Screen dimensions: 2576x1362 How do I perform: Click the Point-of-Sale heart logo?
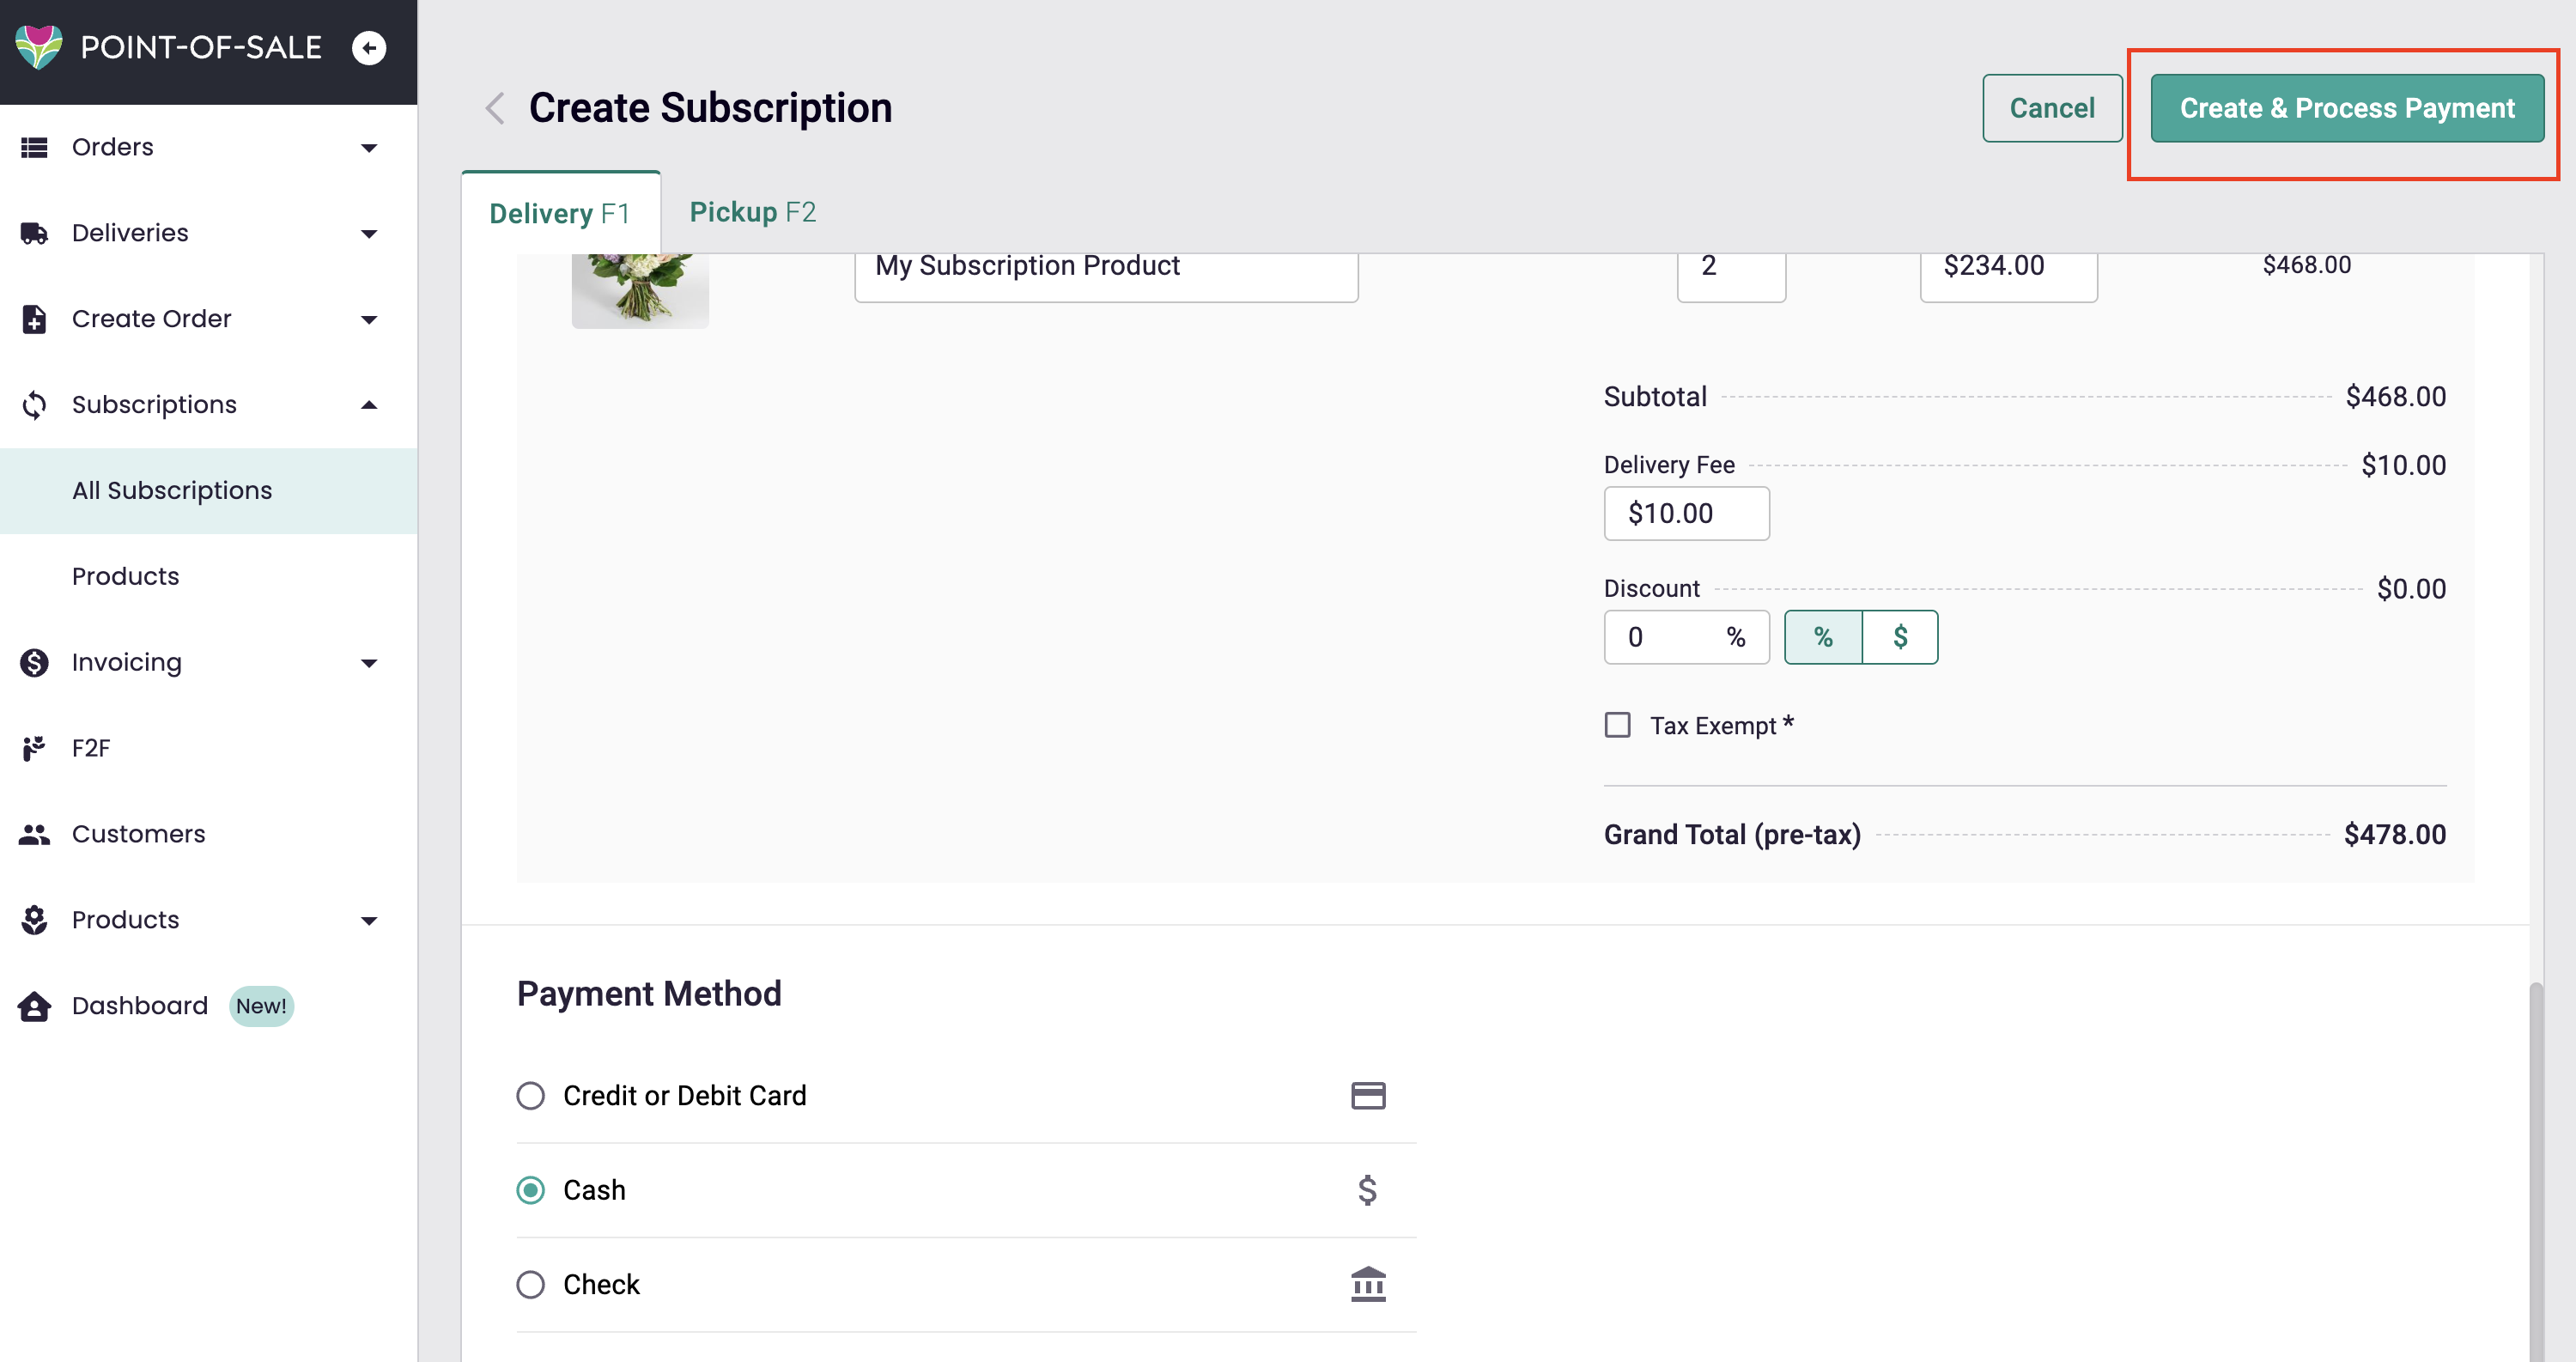(39, 47)
